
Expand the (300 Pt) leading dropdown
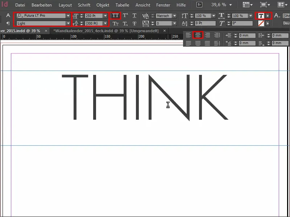(105, 24)
